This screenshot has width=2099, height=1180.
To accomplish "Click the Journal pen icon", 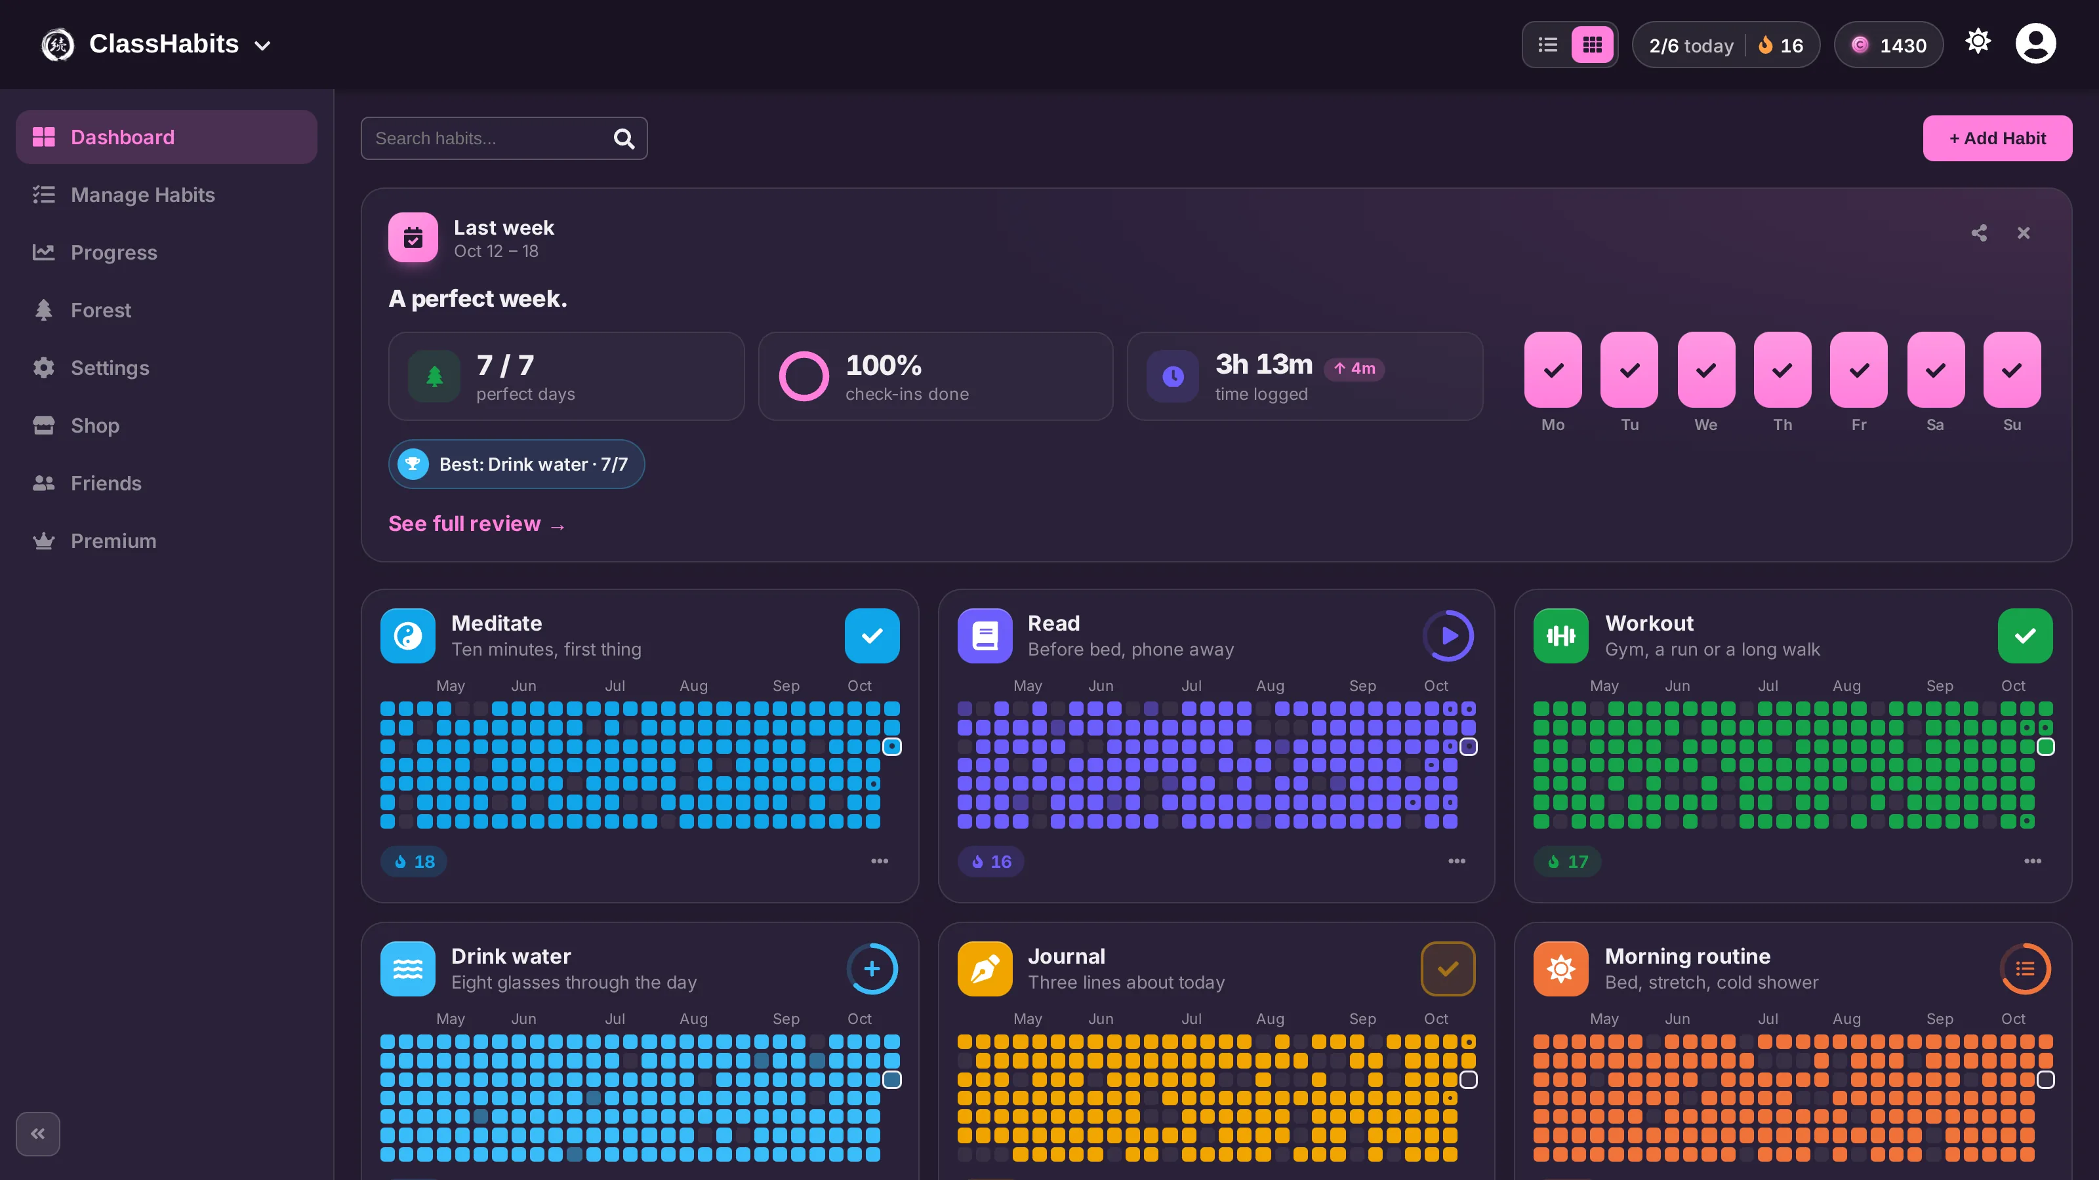I will (985, 969).
